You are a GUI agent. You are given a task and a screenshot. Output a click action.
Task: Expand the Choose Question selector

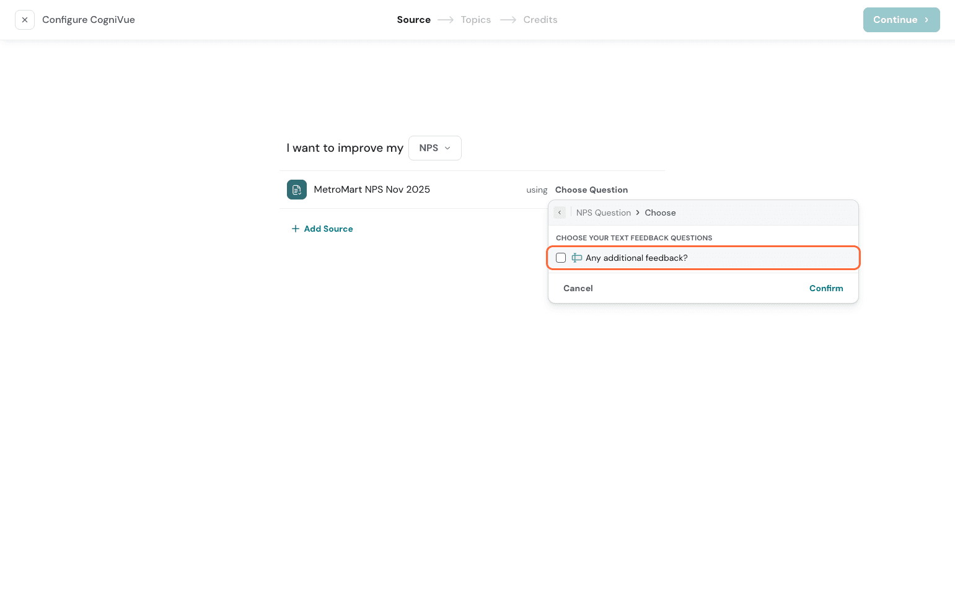[591, 190]
